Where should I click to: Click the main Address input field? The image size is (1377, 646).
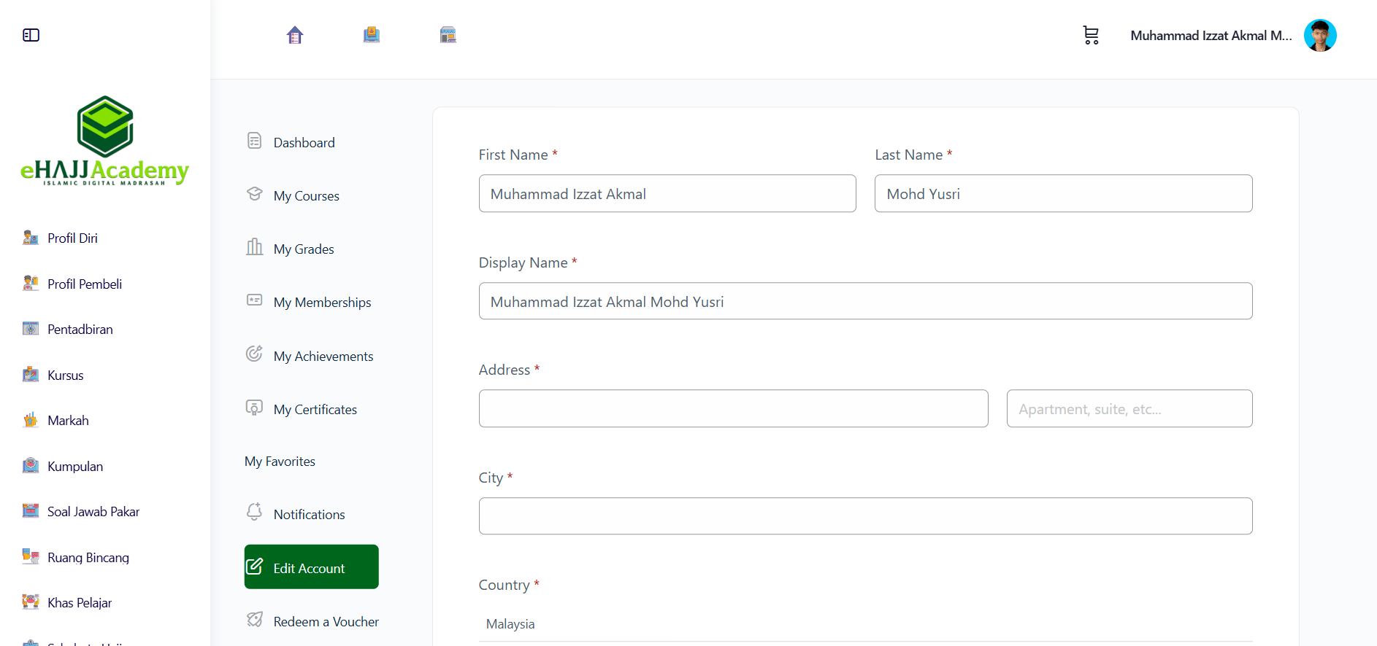pyautogui.click(x=734, y=408)
